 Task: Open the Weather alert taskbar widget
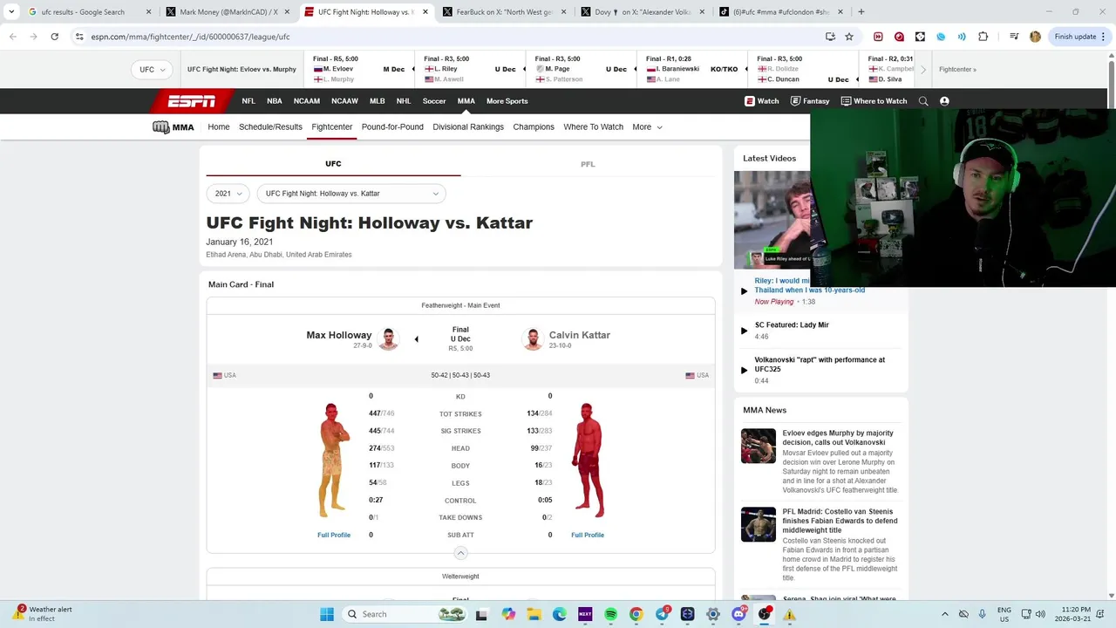click(x=42, y=614)
